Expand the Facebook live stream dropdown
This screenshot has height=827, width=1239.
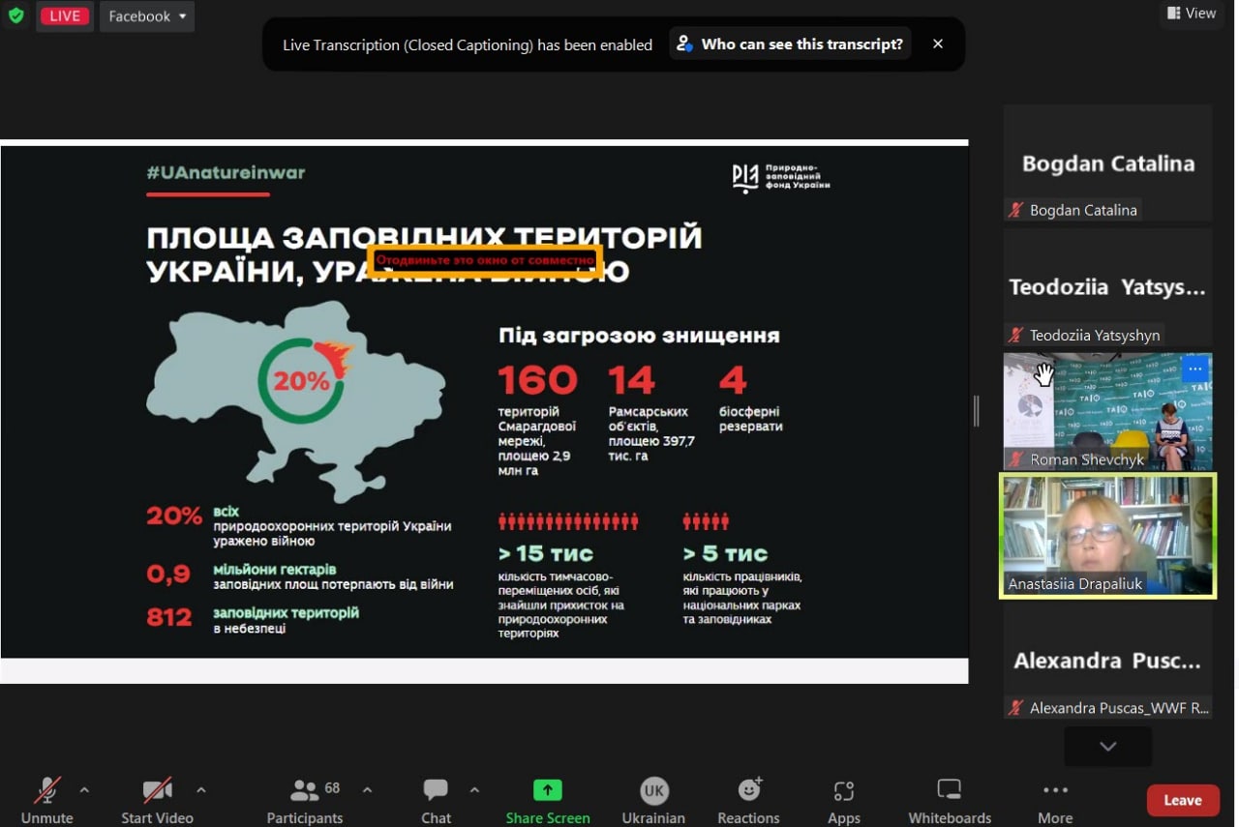click(147, 16)
